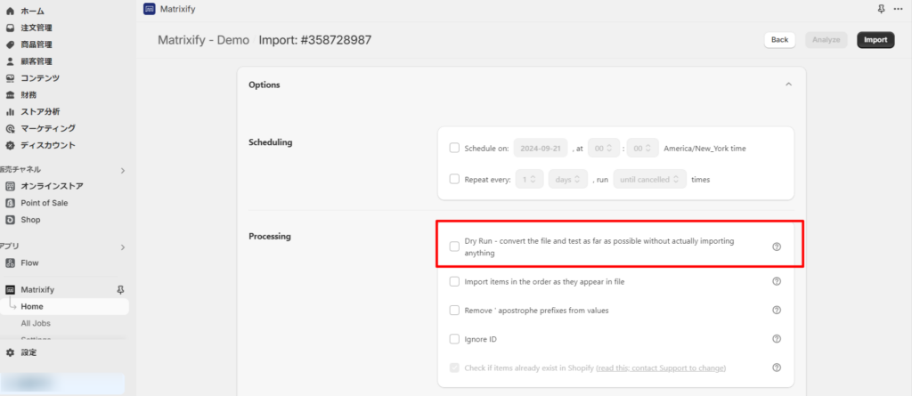
Task: Click the finance bank icon (財務)
Action: click(10, 95)
